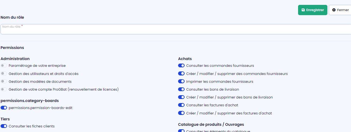
Task: Click the floppy disk icon in Enregistrer
Action: [303, 10]
